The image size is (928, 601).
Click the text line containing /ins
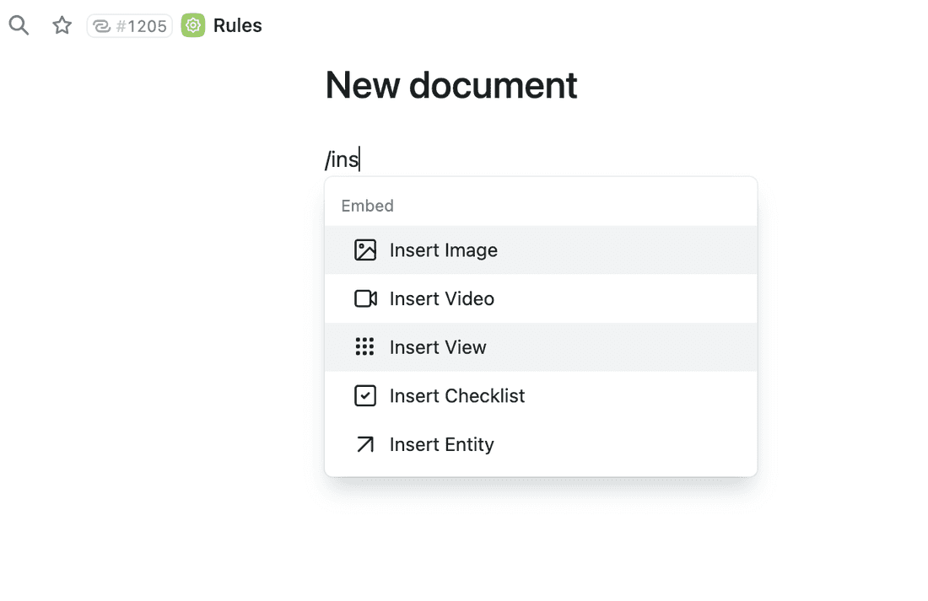[342, 158]
